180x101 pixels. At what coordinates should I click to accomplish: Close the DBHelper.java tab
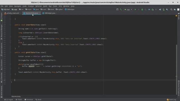(57, 13)
